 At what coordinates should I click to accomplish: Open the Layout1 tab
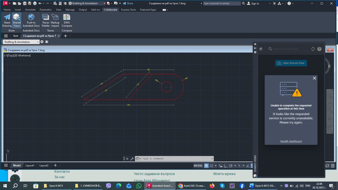30,165
